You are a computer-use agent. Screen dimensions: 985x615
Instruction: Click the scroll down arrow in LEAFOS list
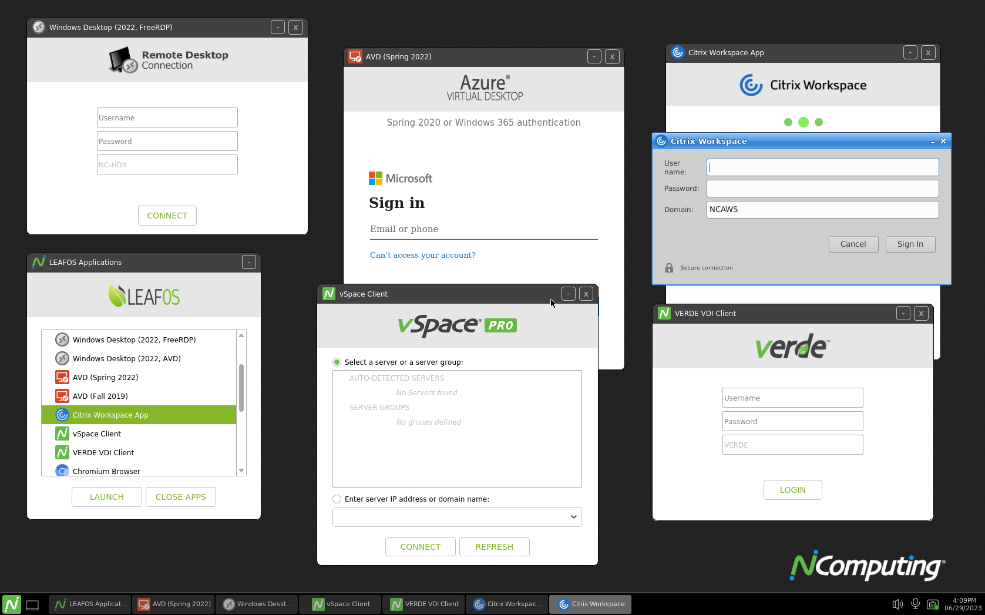point(241,471)
